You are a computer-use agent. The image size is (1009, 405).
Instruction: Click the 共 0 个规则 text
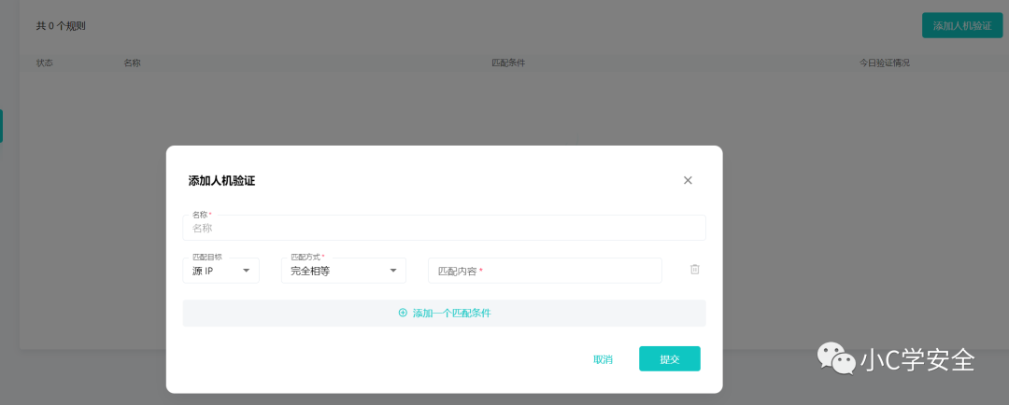point(61,26)
